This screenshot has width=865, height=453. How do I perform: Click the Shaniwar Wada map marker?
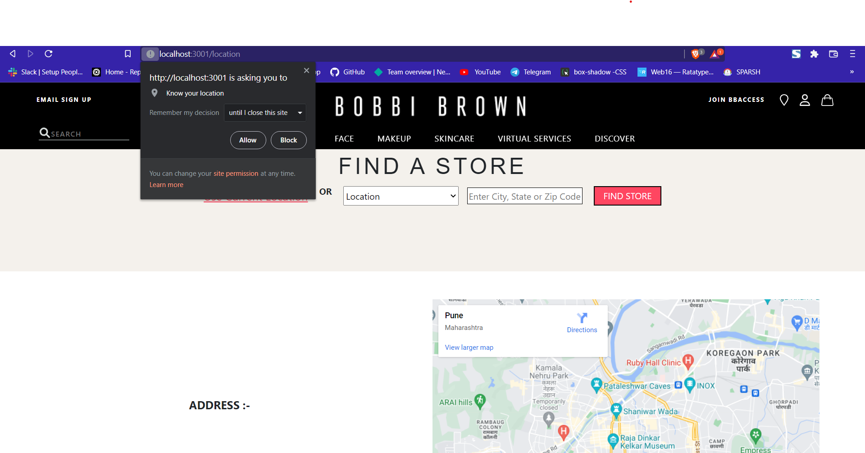coord(616,410)
